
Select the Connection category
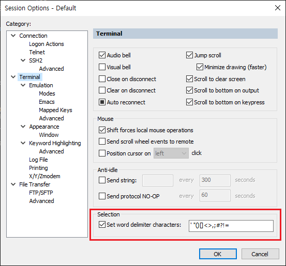tap(33, 36)
